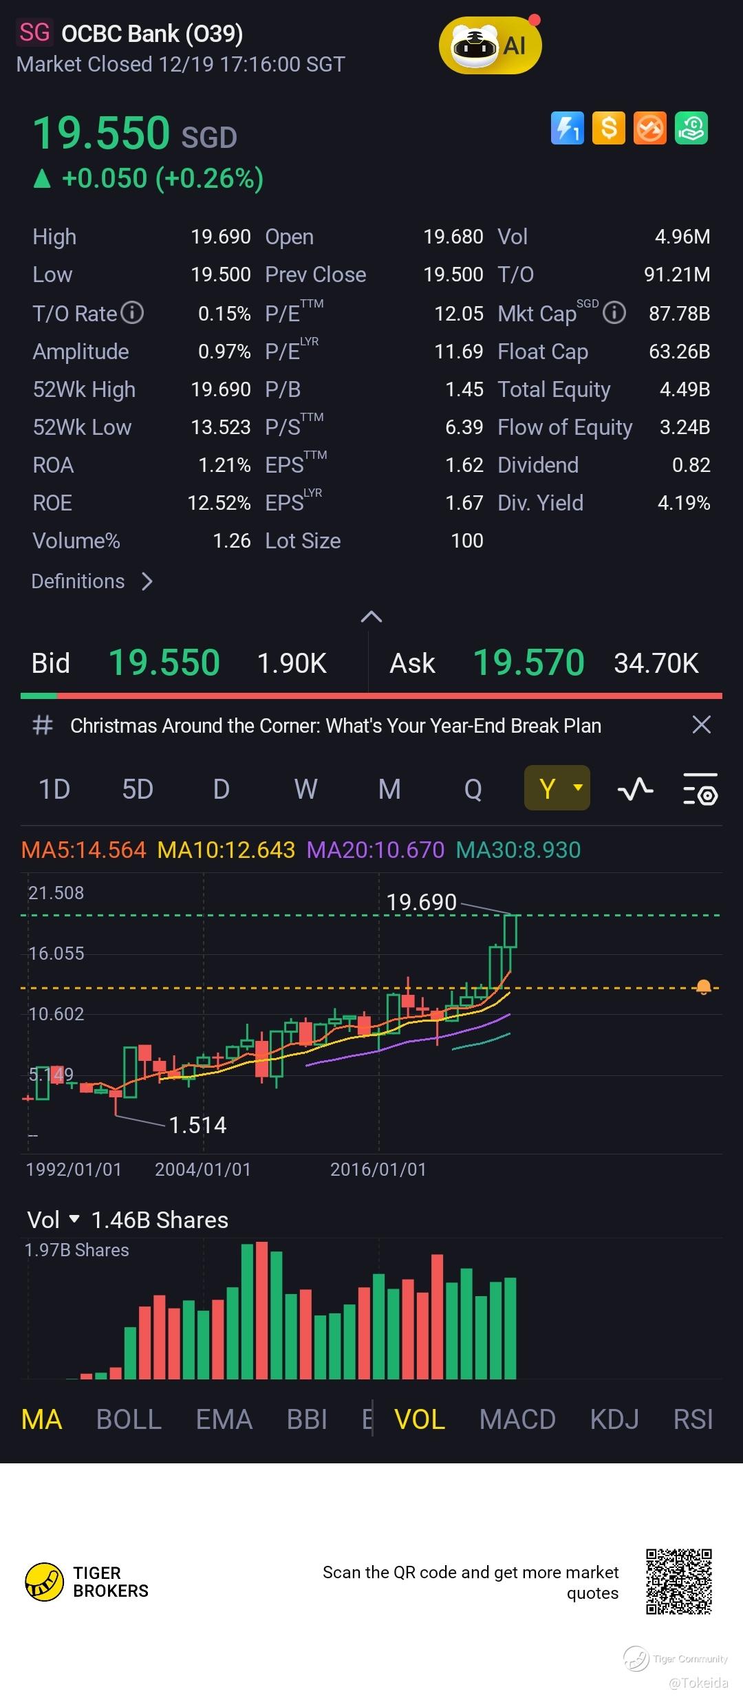743x1700 pixels.
Task: Switch to the 1D chart tab
Action: 54,789
